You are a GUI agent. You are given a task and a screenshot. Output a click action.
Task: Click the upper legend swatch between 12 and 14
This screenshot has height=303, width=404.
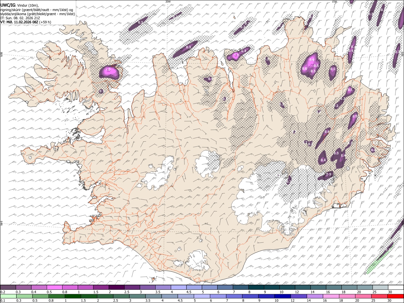pyautogui.click(x=303, y=288)
